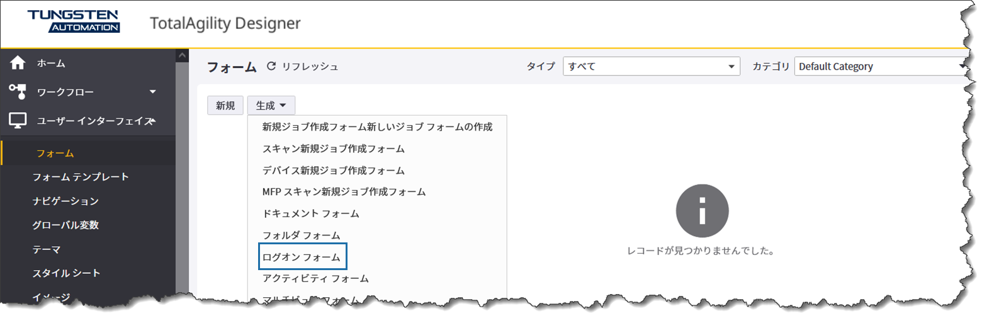The height and width of the screenshot is (323, 989).
Task: Select ログオン フォーム from the menu
Action: pyautogui.click(x=302, y=257)
